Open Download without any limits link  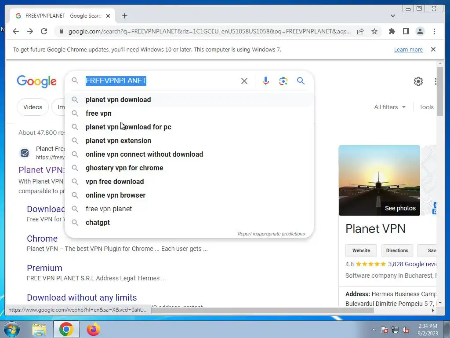tap(82, 298)
